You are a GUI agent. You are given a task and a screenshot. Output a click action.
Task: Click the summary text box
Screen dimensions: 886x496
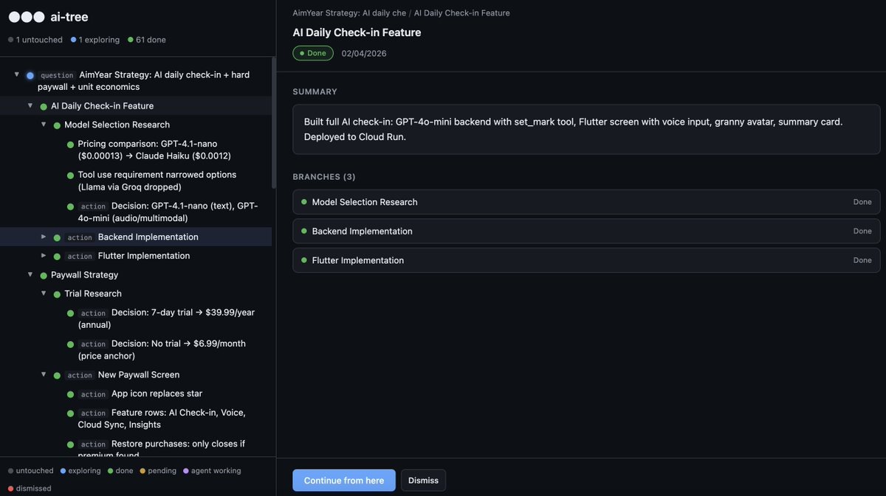click(x=586, y=129)
